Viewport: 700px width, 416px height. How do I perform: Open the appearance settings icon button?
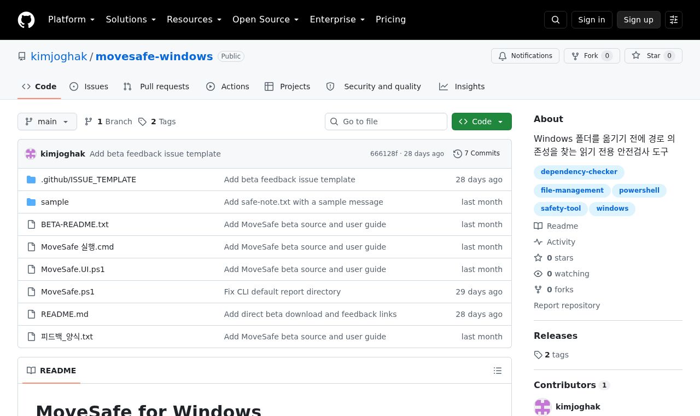[674, 20]
